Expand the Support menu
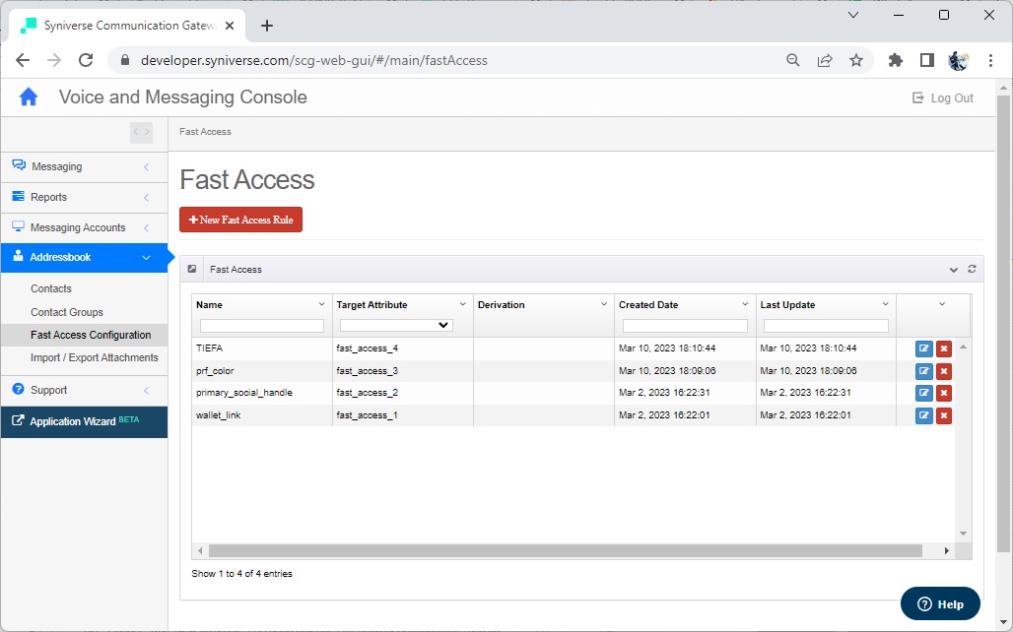Viewport: 1013px width, 632px height. [84, 390]
